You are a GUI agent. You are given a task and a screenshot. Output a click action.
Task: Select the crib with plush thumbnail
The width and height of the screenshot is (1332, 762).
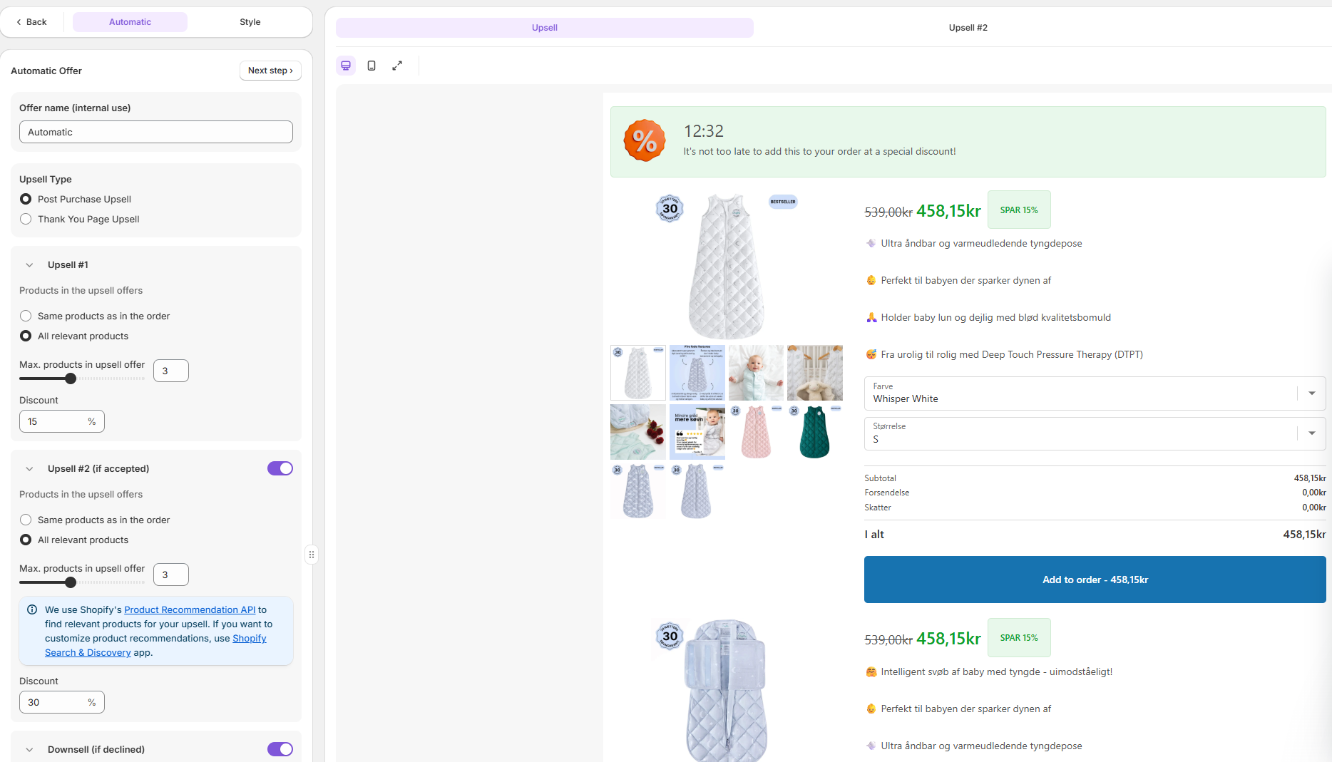[815, 373]
